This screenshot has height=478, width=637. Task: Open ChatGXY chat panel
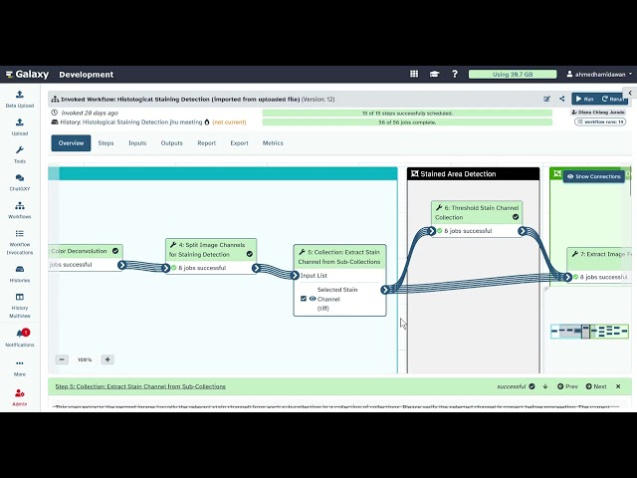20,182
